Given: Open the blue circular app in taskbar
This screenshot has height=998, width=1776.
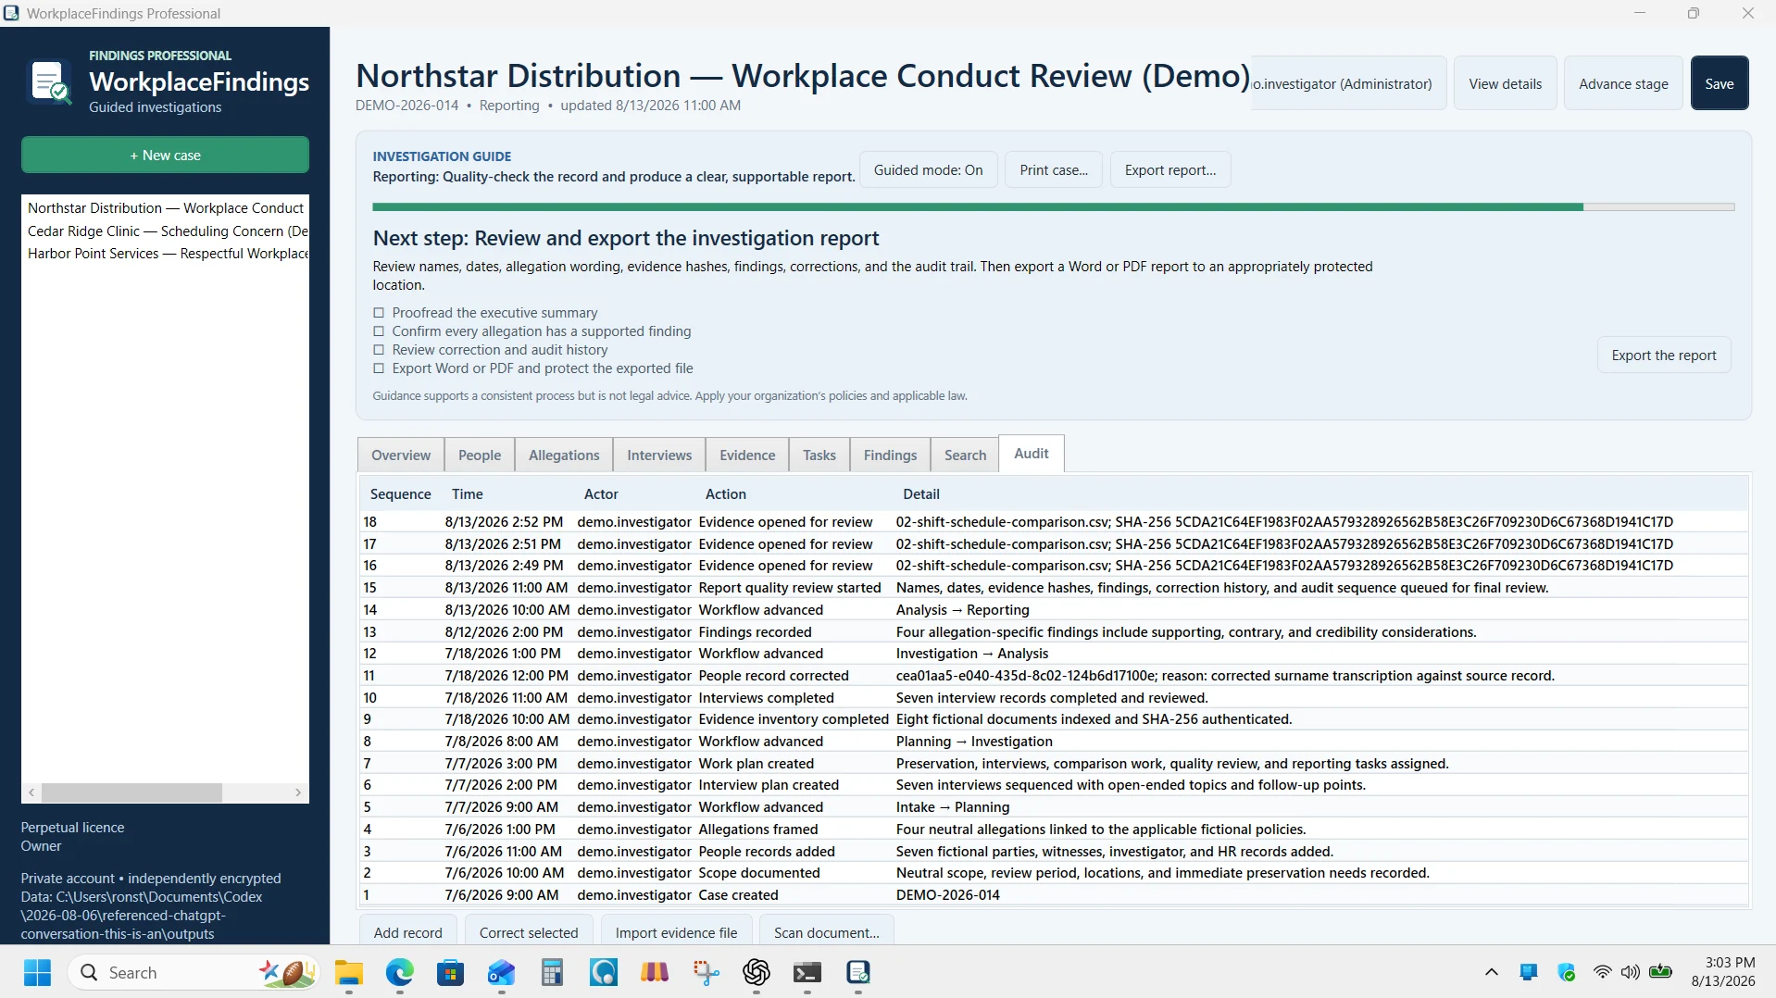Looking at the screenshot, I should [604, 972].
